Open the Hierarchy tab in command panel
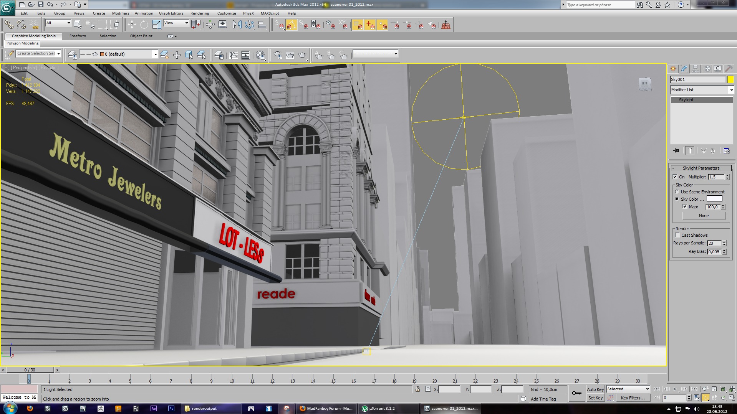The image size is (737, 414). (696, 69)
